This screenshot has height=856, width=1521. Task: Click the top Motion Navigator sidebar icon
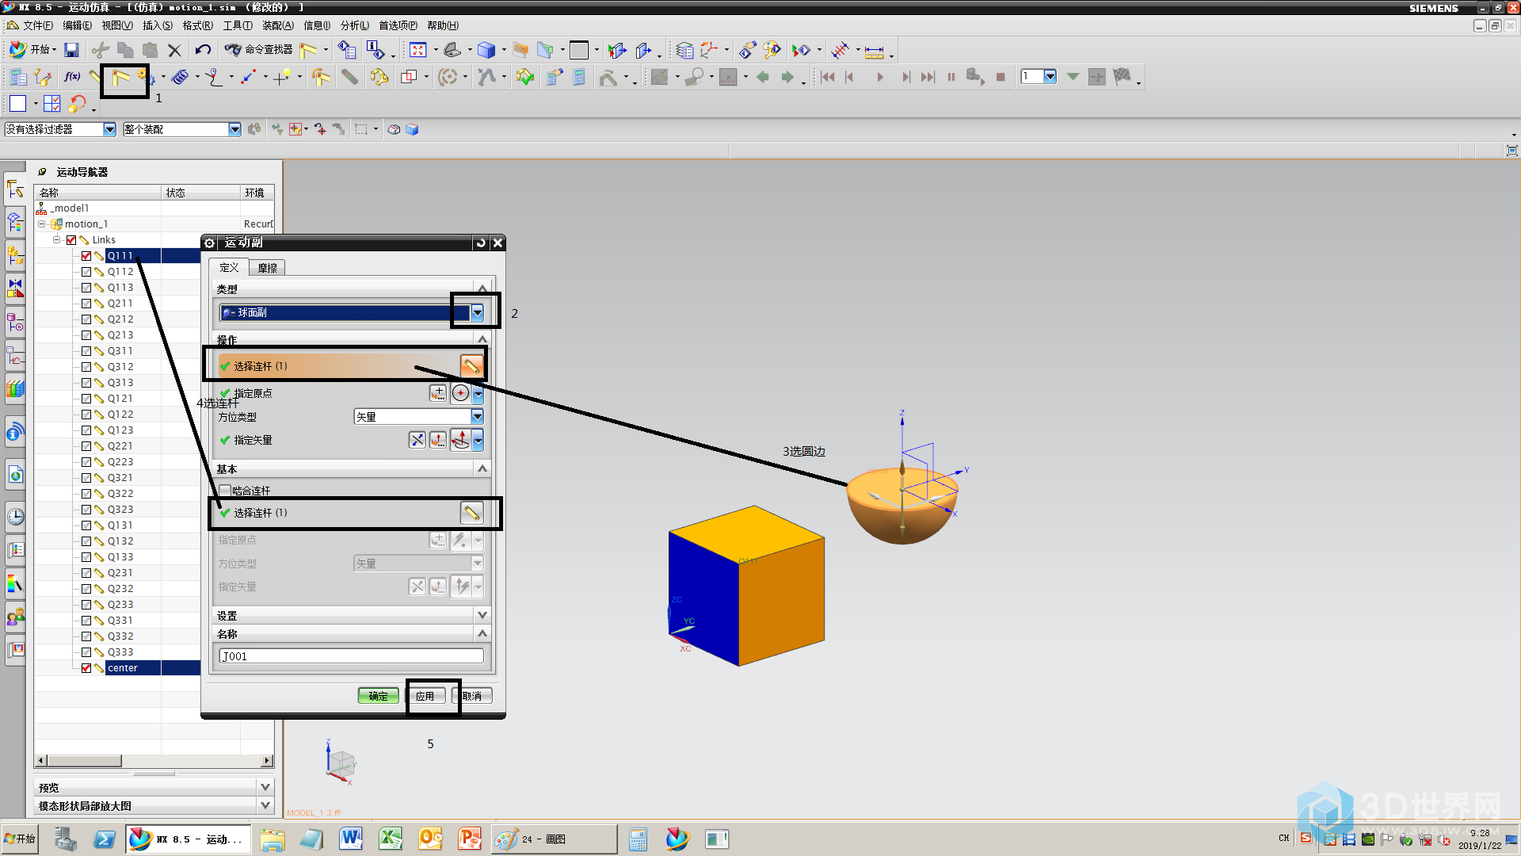15,189
